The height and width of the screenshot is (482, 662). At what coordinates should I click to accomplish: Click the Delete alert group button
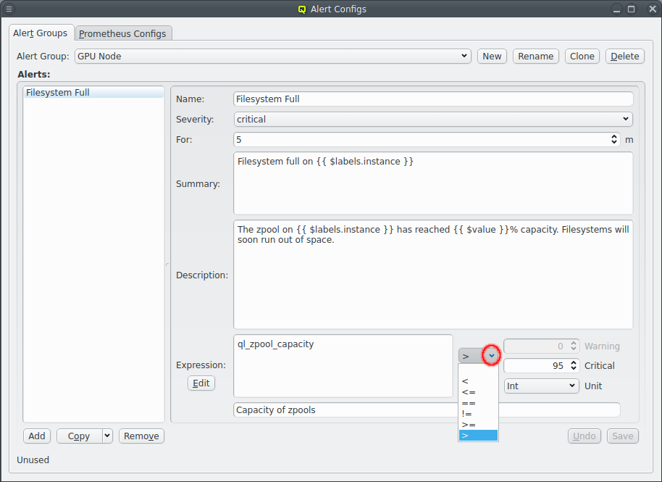point(624,57)
